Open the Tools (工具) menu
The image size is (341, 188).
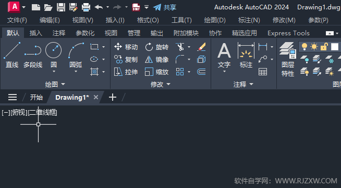coord(181,20)
